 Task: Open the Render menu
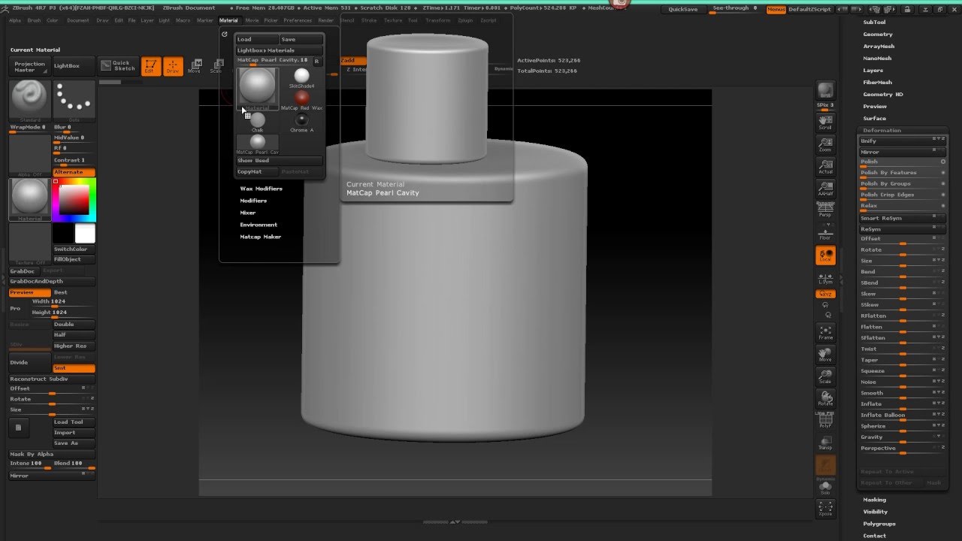pos(326,20)
